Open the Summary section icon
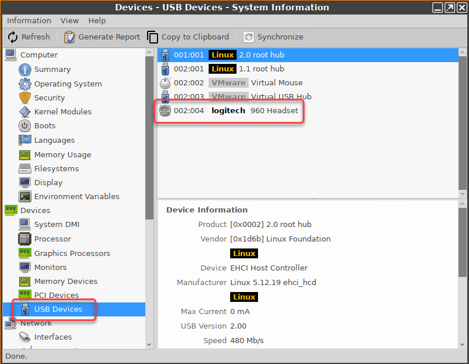The image size is (469, 364). point(24,69)
